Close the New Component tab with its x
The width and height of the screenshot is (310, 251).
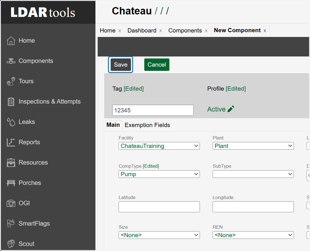(265, 30)
